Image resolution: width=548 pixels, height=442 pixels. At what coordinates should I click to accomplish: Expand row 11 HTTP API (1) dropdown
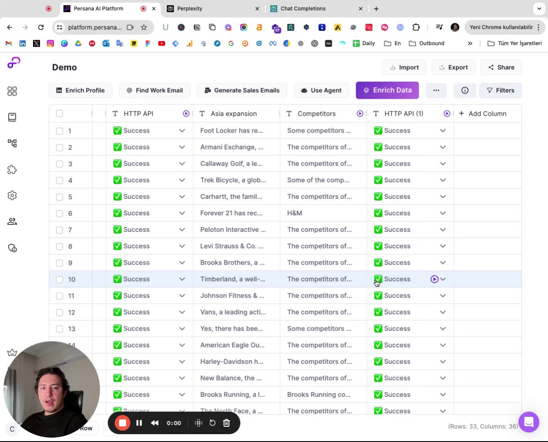pyautogui.click(x=443, y=296)
